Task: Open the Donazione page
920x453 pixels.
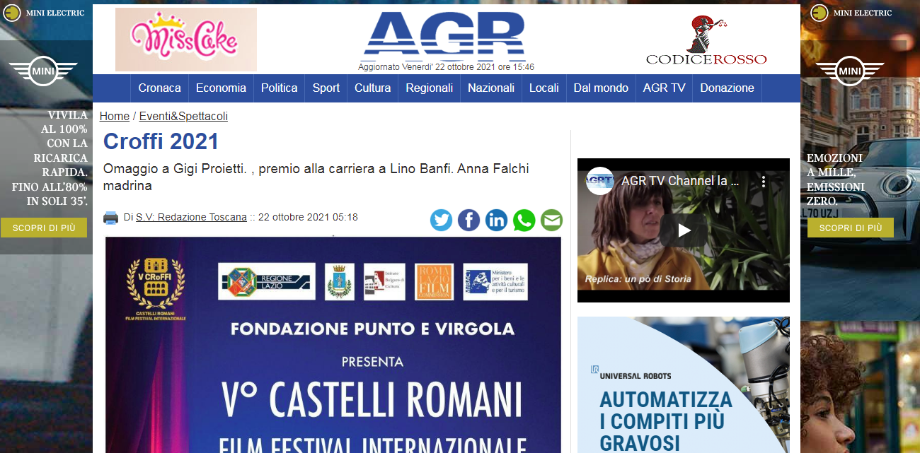Action: 727,88
